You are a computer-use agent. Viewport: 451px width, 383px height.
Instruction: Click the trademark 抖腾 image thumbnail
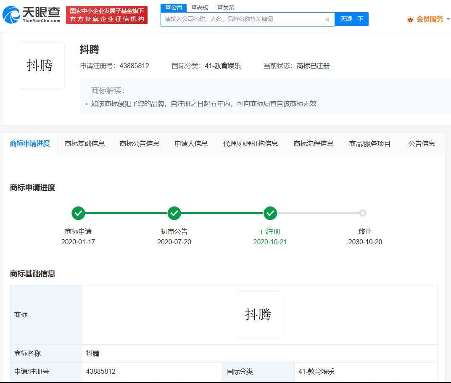41,65
